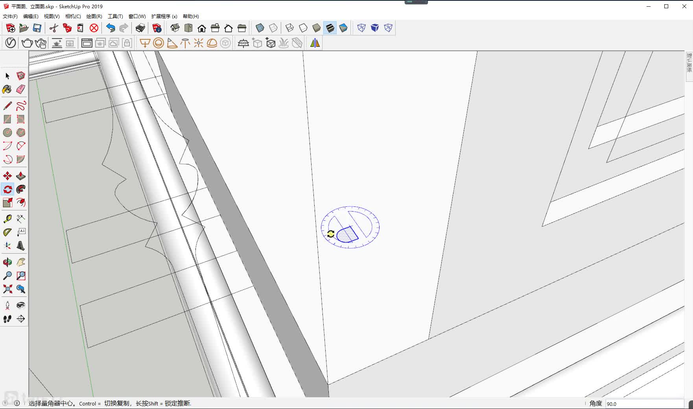The width and height of the screenshot is (693, 409).
Task: Open the 编辑(E) menu
Action: point(31,17)
